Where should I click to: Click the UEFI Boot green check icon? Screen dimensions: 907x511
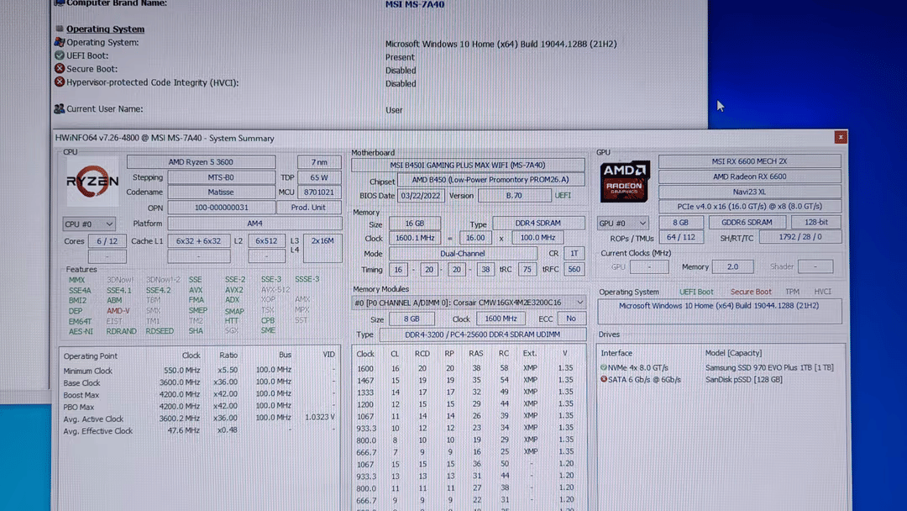tap(59, 55)
